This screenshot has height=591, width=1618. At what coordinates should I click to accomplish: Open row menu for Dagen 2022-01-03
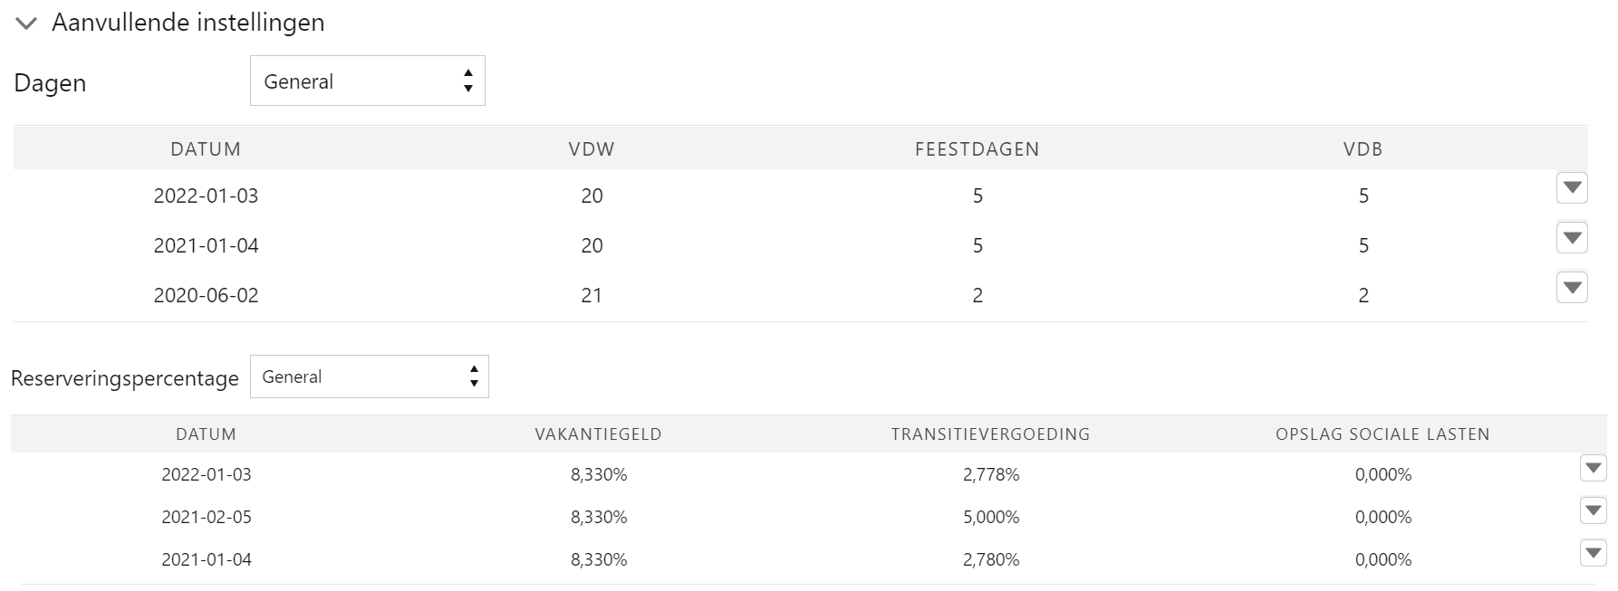tap(1572, 187)
